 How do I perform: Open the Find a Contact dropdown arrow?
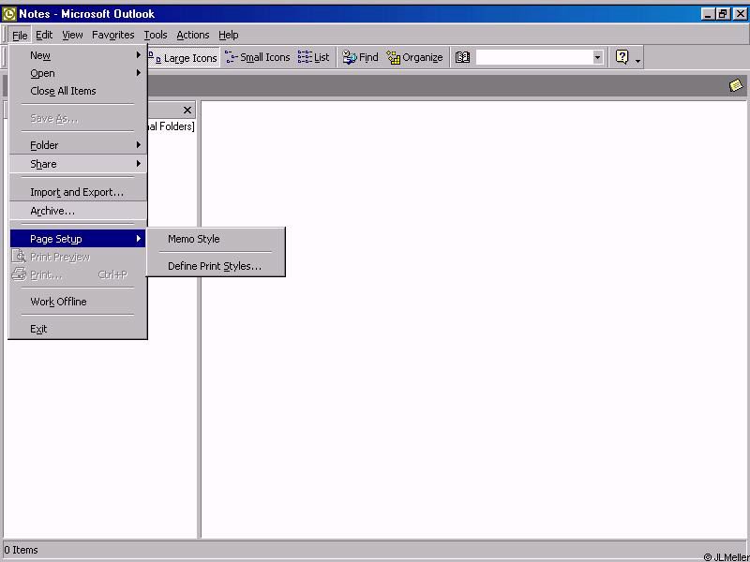click(x=597, y=58)
